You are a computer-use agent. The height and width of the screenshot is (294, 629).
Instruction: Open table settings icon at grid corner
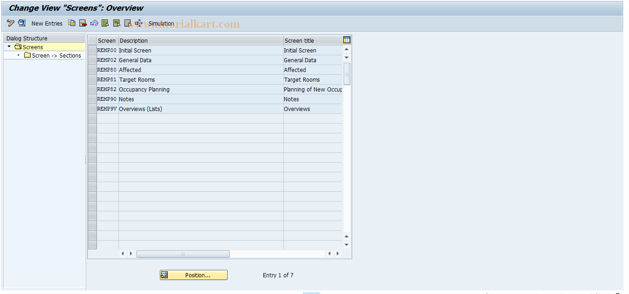tap(347, 40)
